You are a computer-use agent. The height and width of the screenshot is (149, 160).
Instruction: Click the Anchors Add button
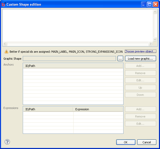(141, 66)
